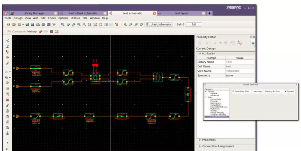This screenshot has width=301, height=151.
Task: Select General in Check Options tree
Action: (214, 93)
